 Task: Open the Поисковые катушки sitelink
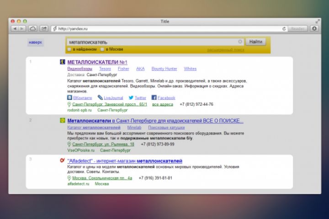[166, 127]
